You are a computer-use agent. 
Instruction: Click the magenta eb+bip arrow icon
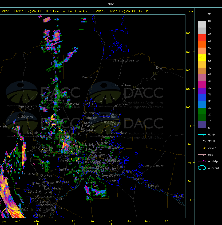click(x=202, y=161)
